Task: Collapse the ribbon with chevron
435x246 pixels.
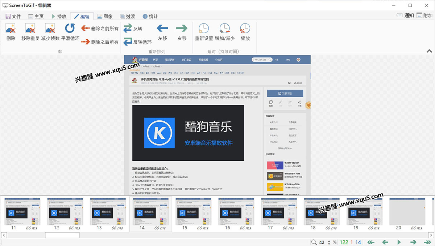Action: click(x=429, y=51)
